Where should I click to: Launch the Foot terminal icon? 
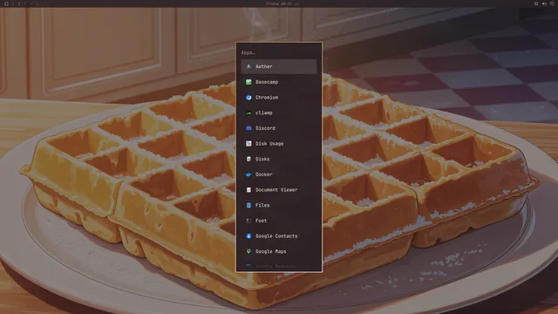[248, 221]
